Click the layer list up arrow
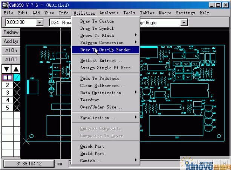 pos(16,69)
